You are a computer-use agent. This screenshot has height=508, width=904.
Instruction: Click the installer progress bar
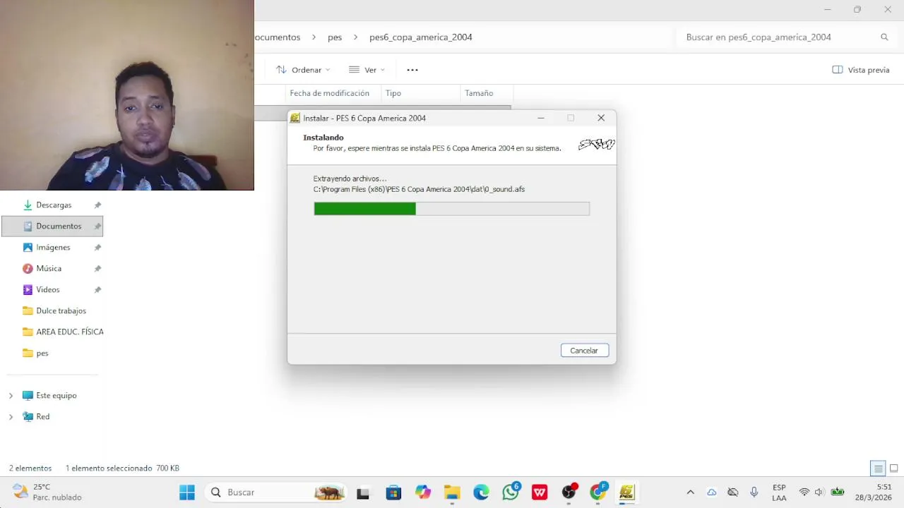(451, 208)
